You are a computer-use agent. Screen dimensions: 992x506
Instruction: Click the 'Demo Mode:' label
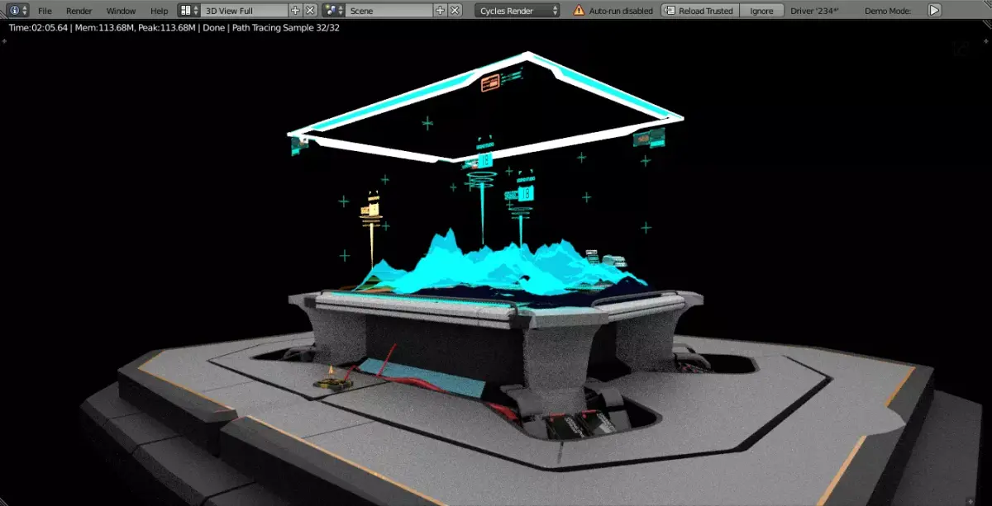tap(888, 11)
